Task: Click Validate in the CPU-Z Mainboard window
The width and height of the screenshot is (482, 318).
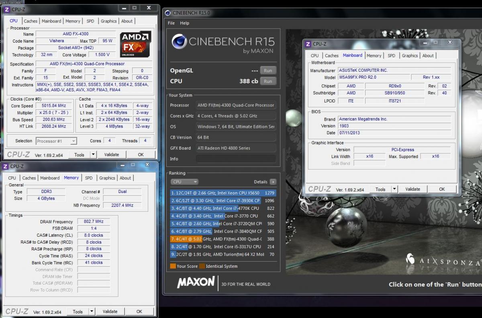Action: [413, 189]
